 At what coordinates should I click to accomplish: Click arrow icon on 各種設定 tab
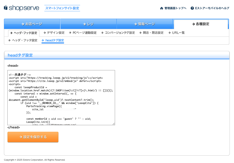(x=193, y=24)
